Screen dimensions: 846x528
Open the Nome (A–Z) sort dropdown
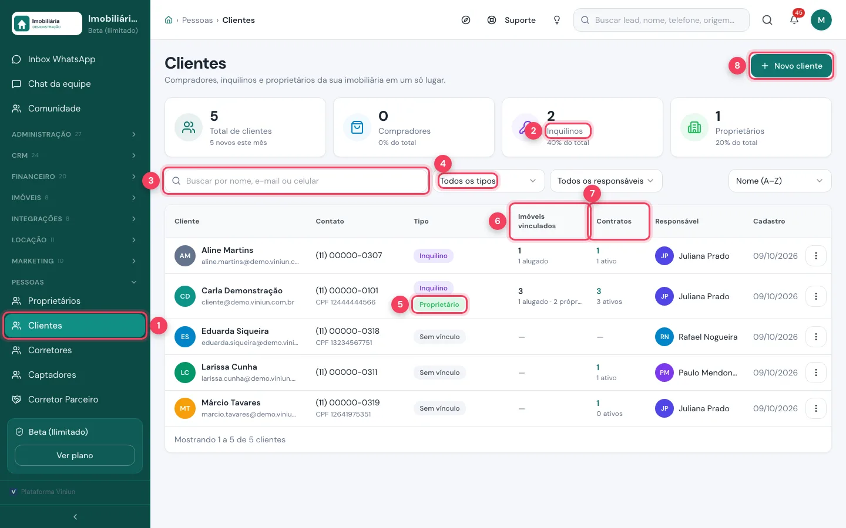(x=780, y=181)
